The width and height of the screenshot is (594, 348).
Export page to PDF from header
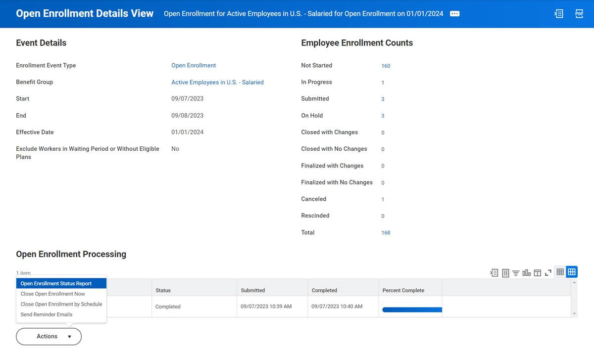click(x=579, y=14)
